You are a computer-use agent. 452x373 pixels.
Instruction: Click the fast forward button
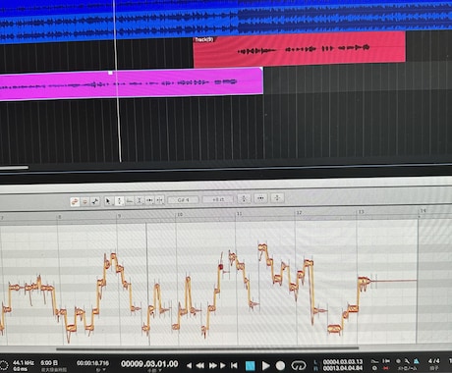(x=212, y=365)
